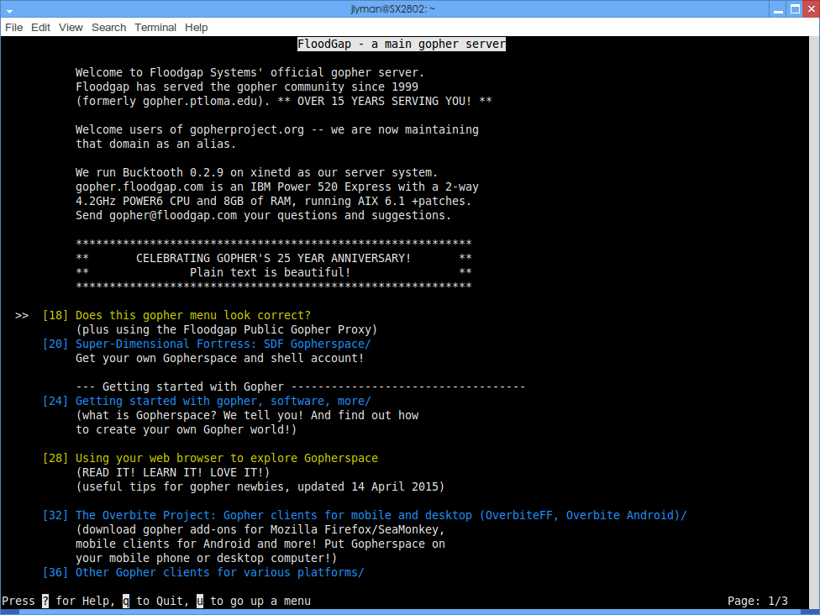Open "Using your web browser to explore Gopherspace"
Viewport: 820px width, 615px height.
[226, 458]
